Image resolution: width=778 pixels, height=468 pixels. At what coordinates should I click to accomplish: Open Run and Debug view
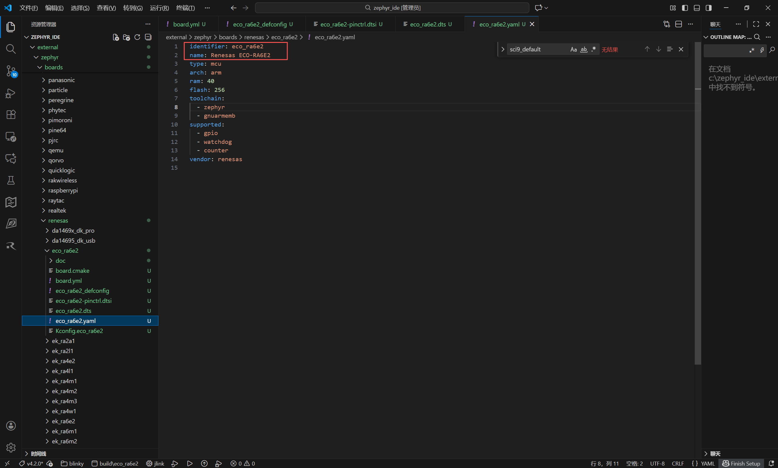pos(11,93)
